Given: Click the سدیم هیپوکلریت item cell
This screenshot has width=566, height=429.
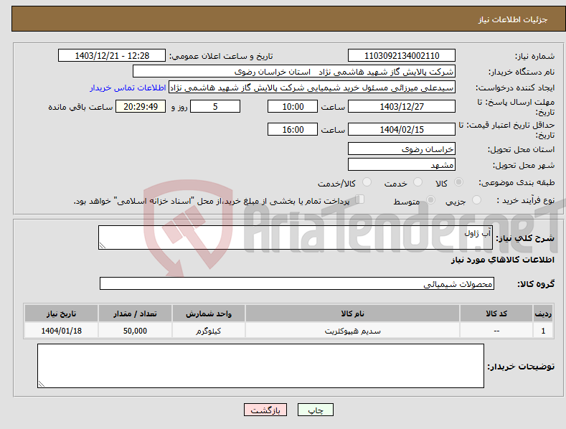Looking at the screenshot, I should click(x=352, y=331).
